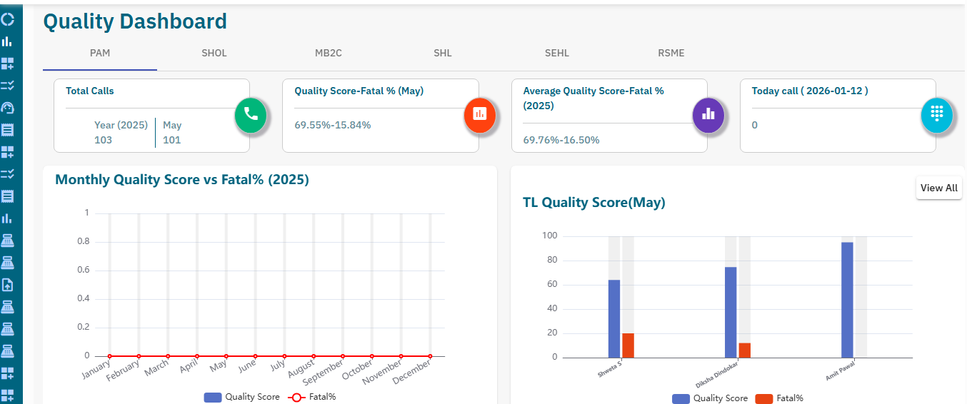Click the file upload icon in sidebar
This screenshot has width=967, height=404.
tap(8, 285)
